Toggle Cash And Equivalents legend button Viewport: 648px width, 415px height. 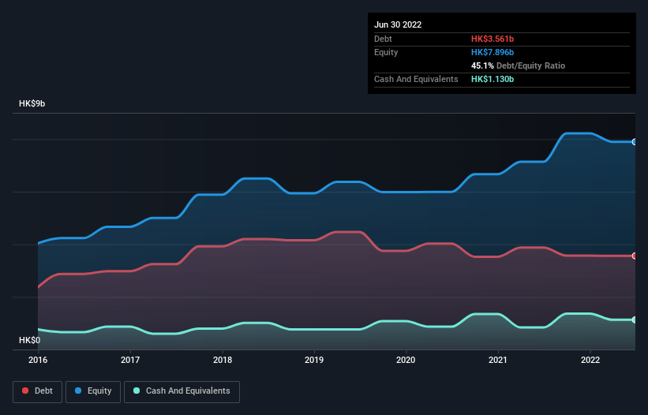pos(182,391)
